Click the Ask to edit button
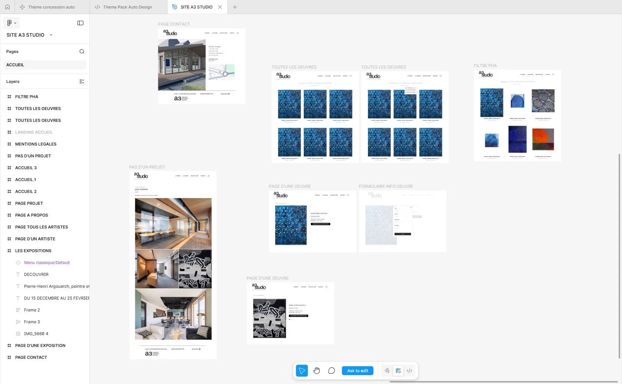 pyautogui.click(x=357, y=370)
